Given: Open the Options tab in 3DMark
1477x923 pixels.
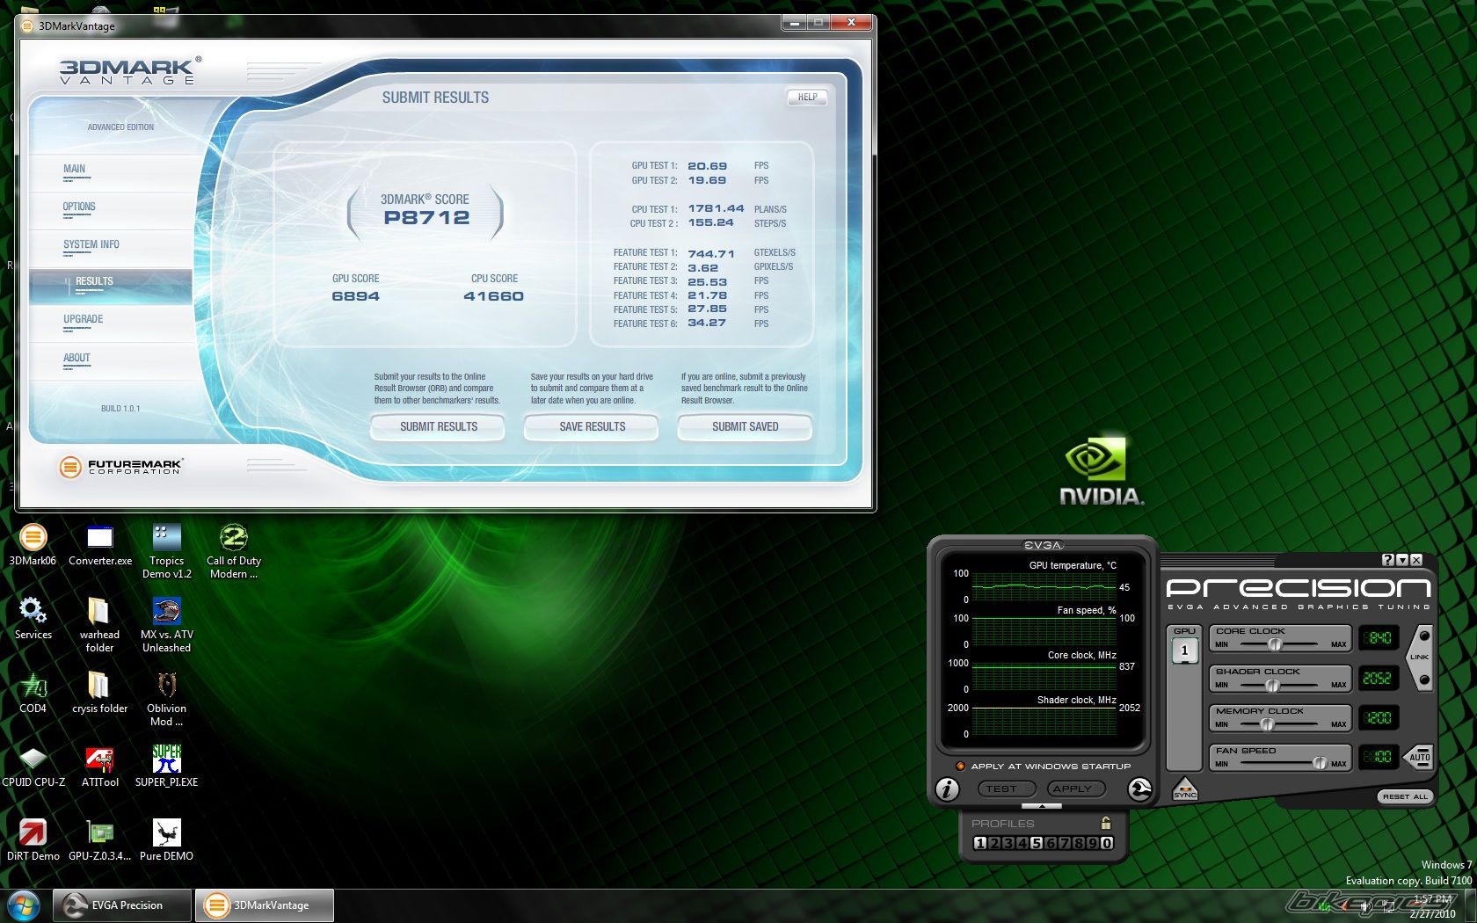Looking at the screenshot, I should pos(79,207).
